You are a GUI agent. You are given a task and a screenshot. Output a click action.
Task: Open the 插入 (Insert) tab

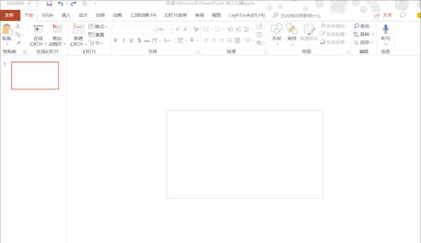[66, 15]
